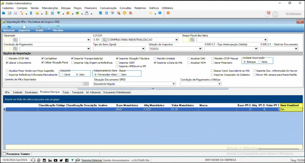Image resolution: width=305 pixels, height=163 pixels.
Task: Click the money bills toolbar icon
Action: click(x=77, y=13)
